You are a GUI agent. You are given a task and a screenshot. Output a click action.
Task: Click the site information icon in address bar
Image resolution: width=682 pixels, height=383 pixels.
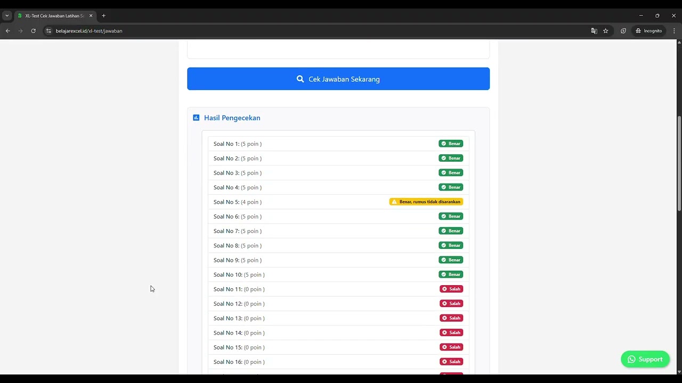(48, 31)
